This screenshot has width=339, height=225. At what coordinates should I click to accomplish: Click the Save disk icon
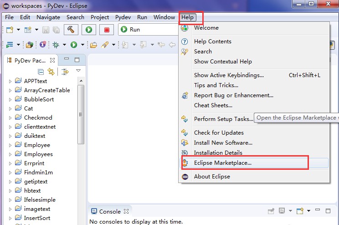pos(46,30)
